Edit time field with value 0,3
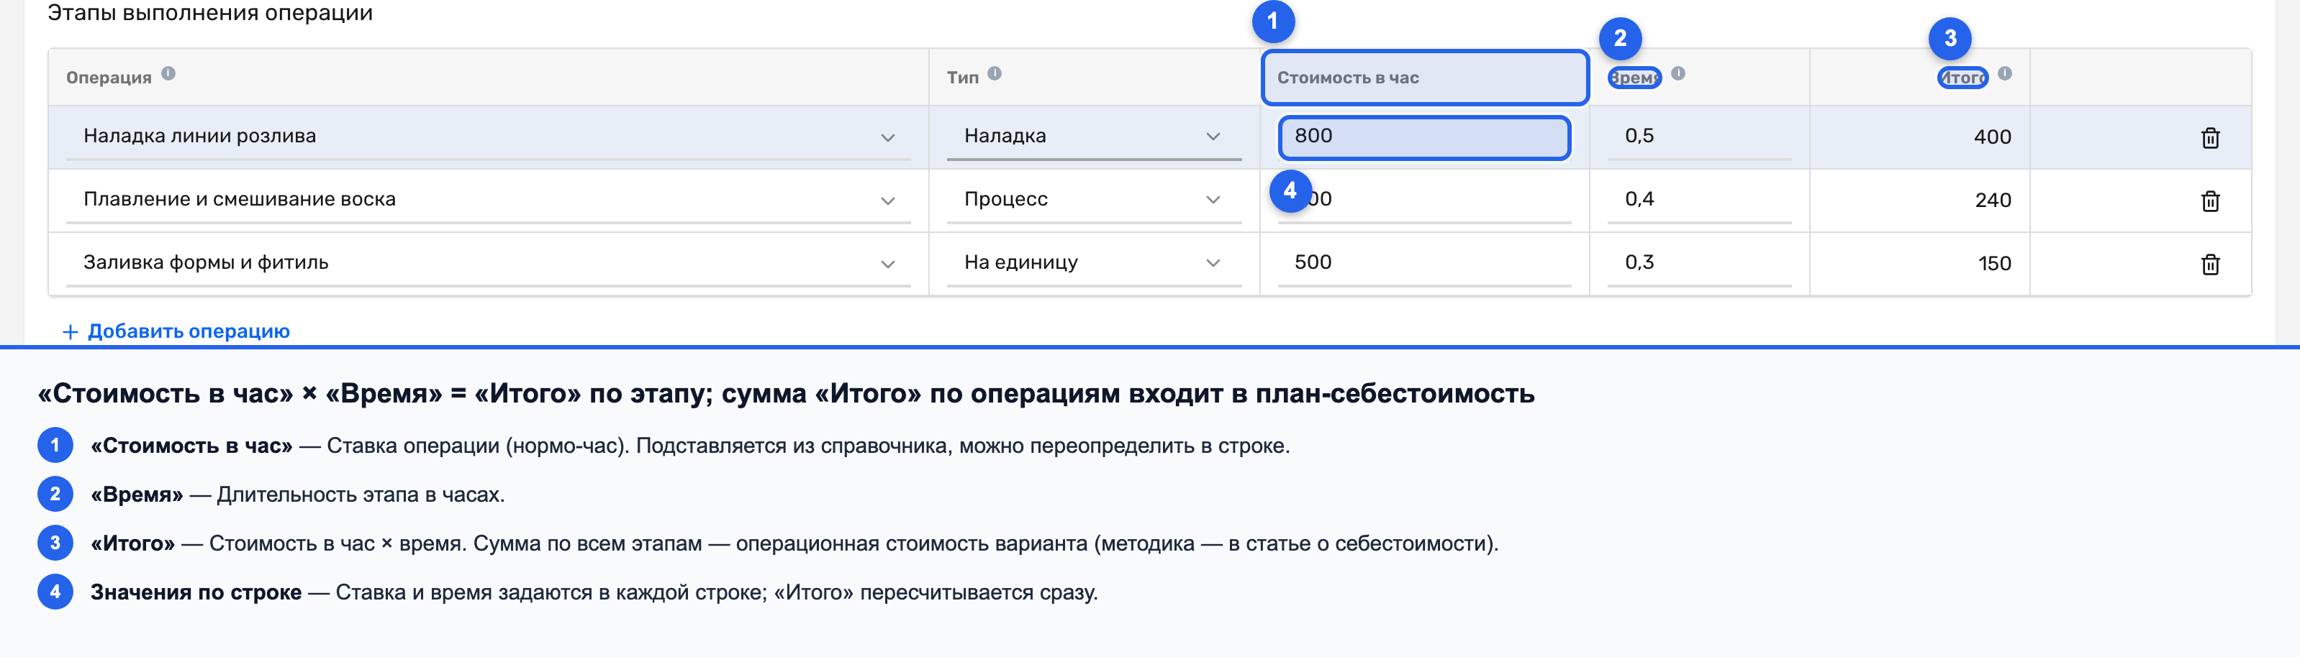 coord(1698,263)
